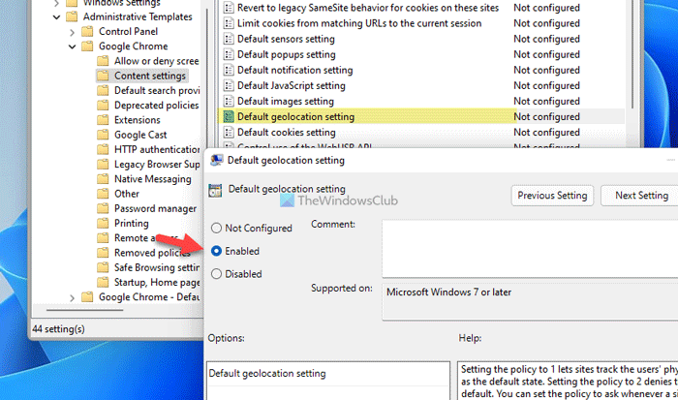Select 'Default cookies setting' policy text

point(287,133)
